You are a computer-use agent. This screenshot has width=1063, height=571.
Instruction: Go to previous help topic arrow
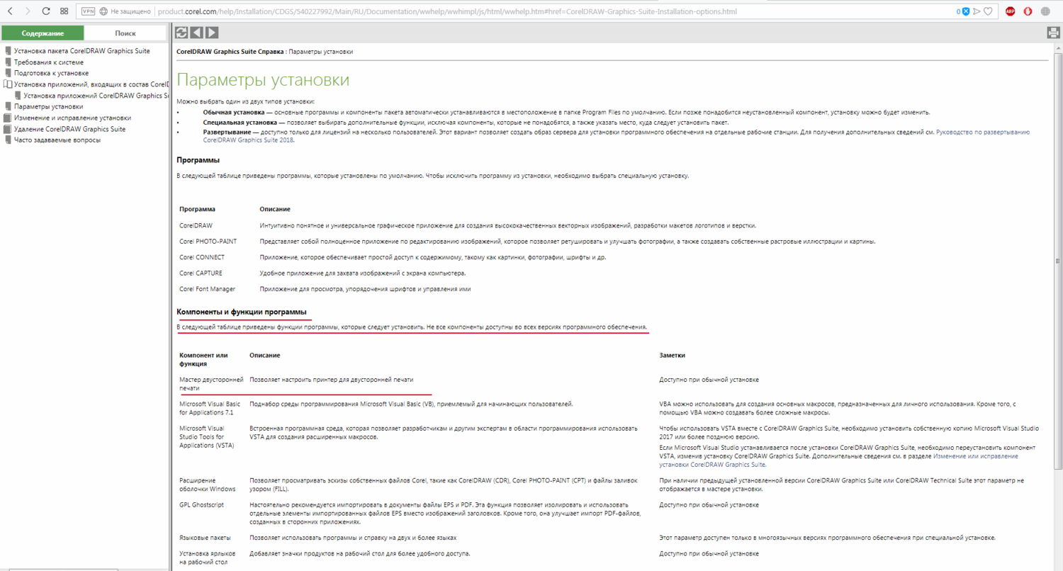point(196,33)
